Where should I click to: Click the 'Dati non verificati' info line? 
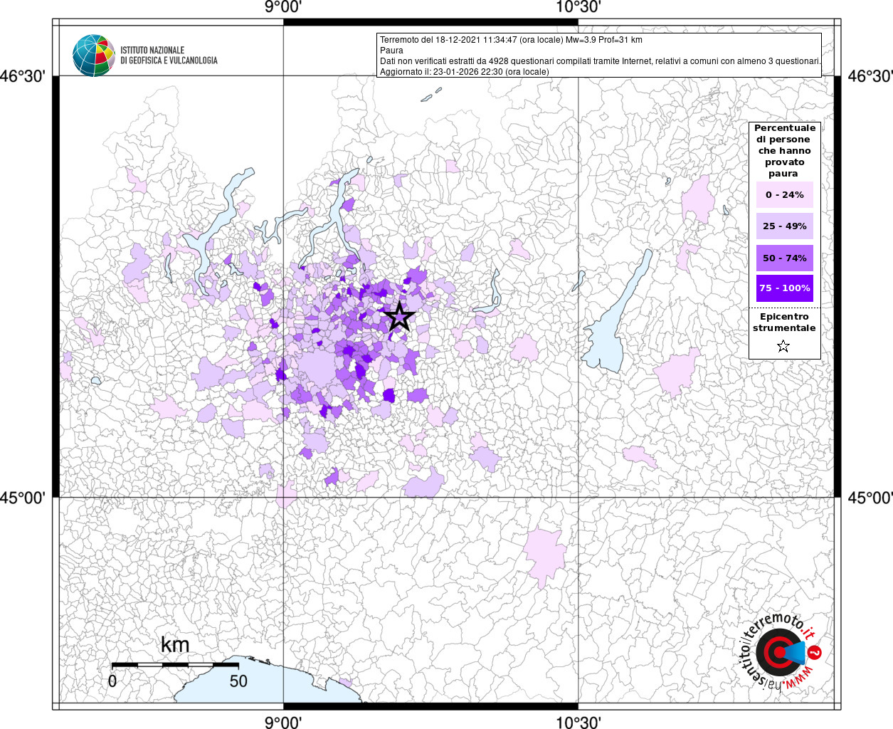coord(601,61)
